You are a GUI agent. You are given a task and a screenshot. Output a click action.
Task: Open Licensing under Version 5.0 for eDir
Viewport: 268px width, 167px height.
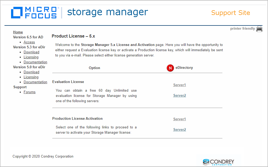31,77
